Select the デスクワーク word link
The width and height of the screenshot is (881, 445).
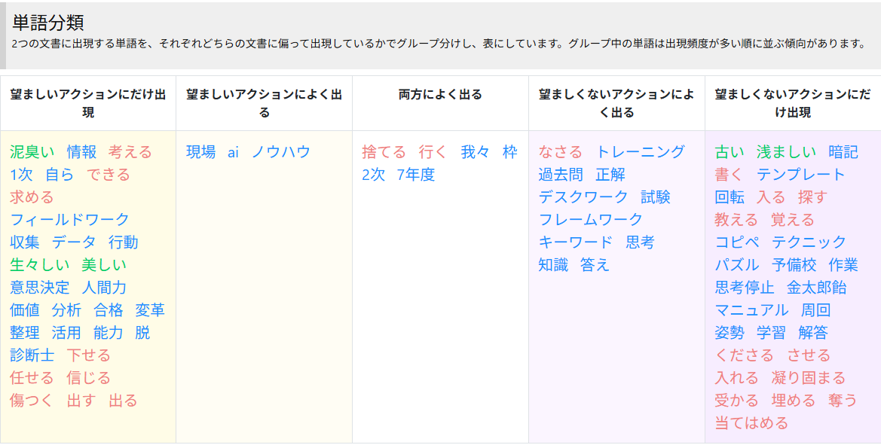coord(583,197)
